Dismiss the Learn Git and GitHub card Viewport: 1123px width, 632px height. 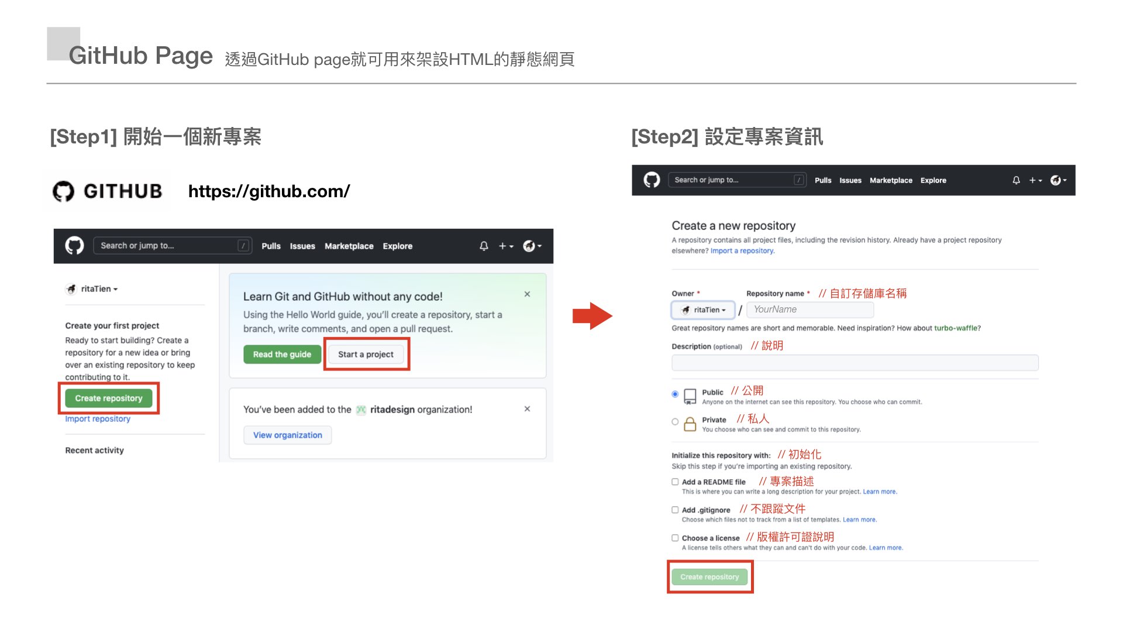(527, 294)
